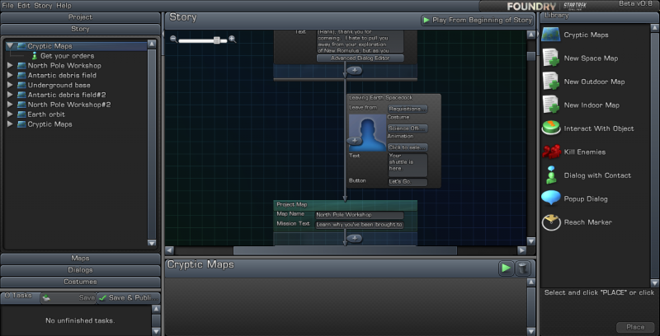Image resolution: width=660 pixels, height=336 pixels.
Task: Choose the Kill Enemies objective icon
Action: (x=551, y=152)
